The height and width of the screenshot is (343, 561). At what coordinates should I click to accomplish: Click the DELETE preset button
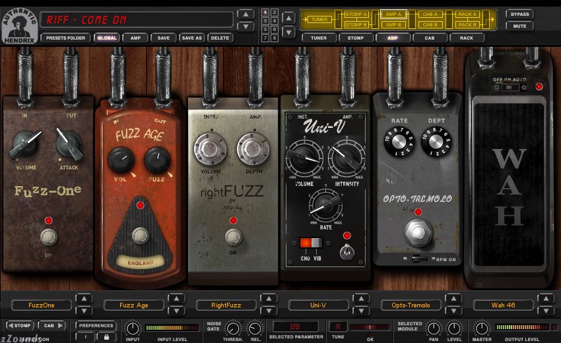(220, 38)
